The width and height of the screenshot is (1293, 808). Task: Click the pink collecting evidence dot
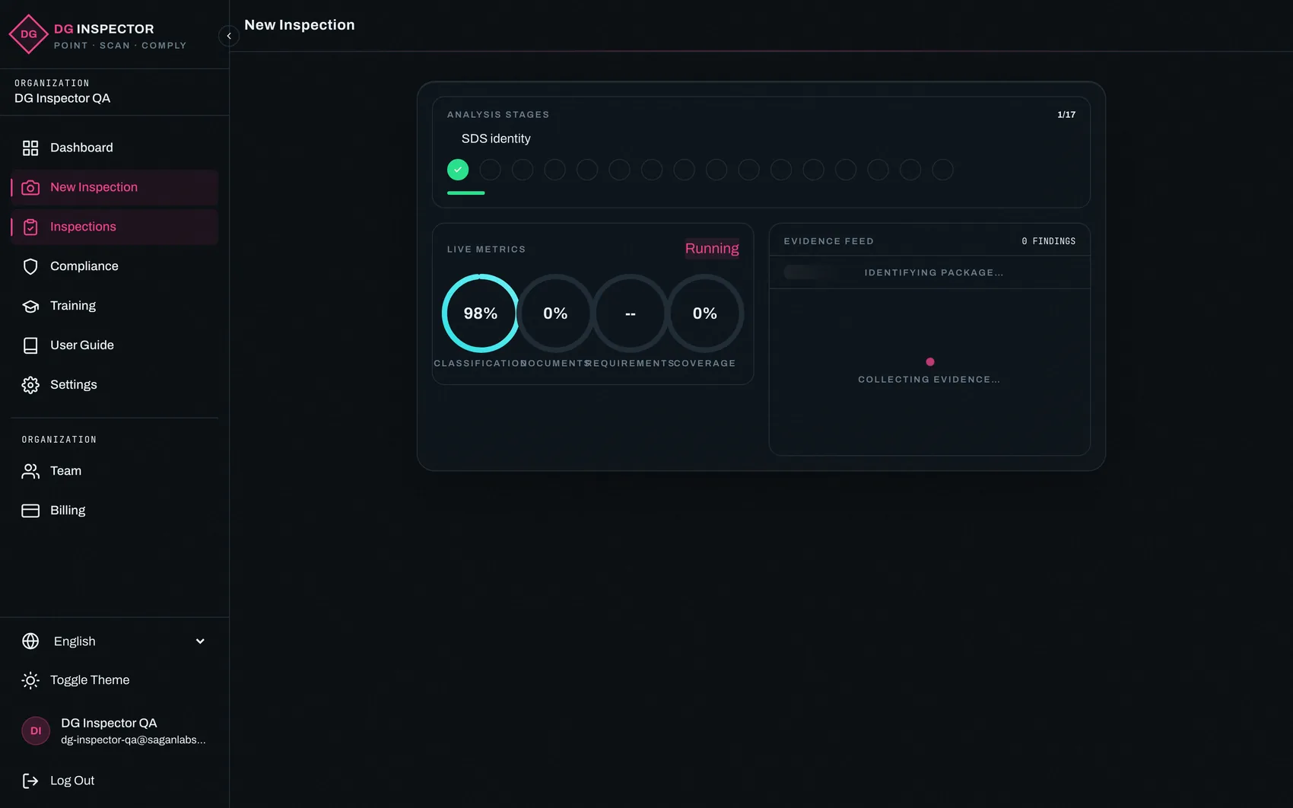[929, 362]
